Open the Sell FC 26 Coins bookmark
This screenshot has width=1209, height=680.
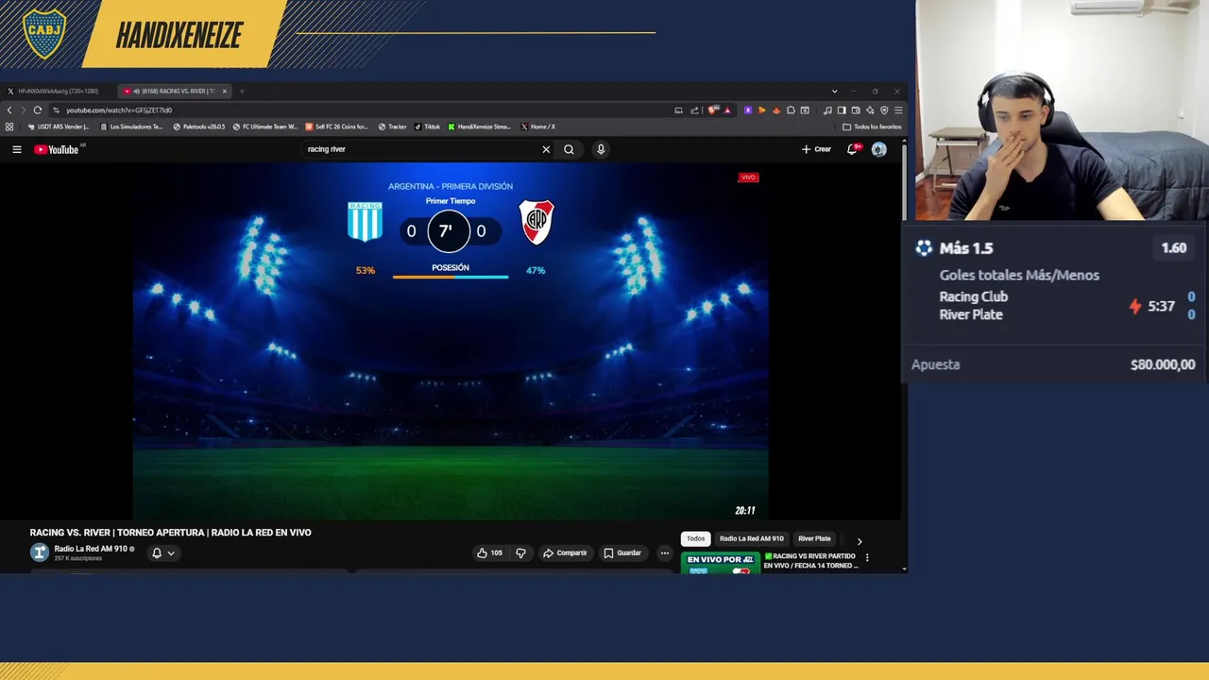point(337,127)
